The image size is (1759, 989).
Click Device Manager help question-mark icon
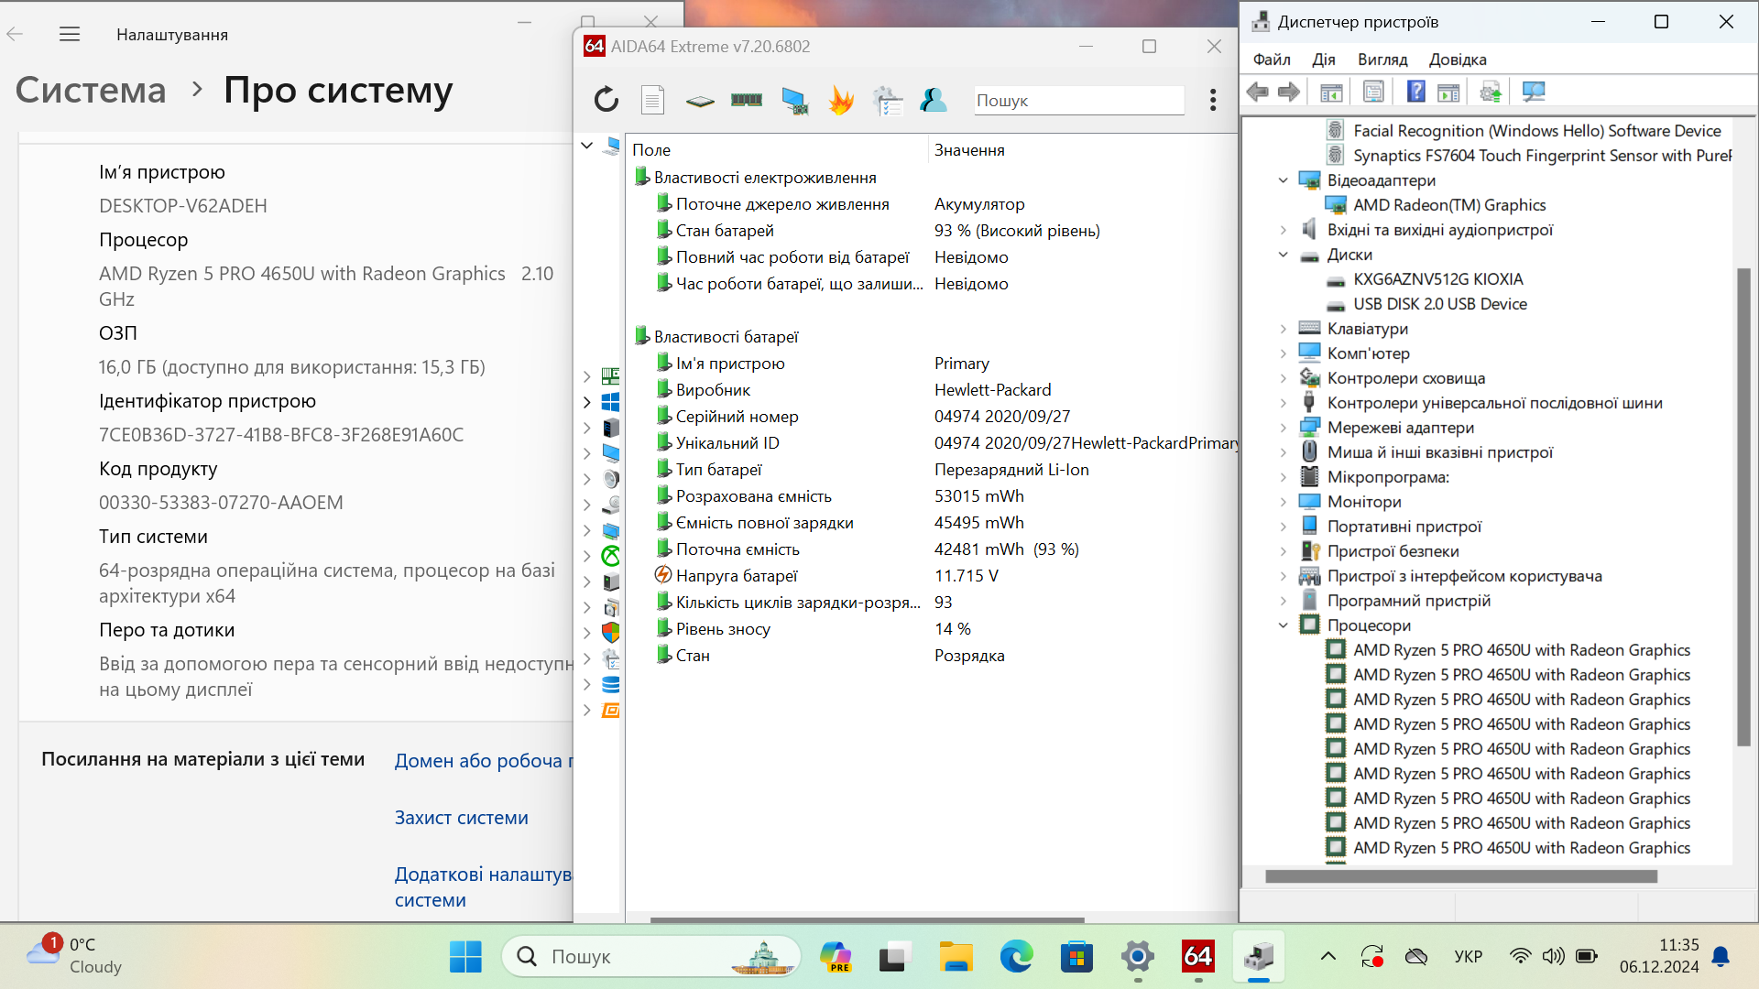(x=1415, y=92)
